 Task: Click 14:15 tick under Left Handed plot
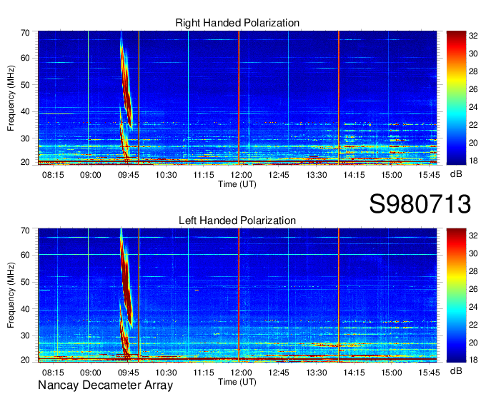(x=354, y=373)
